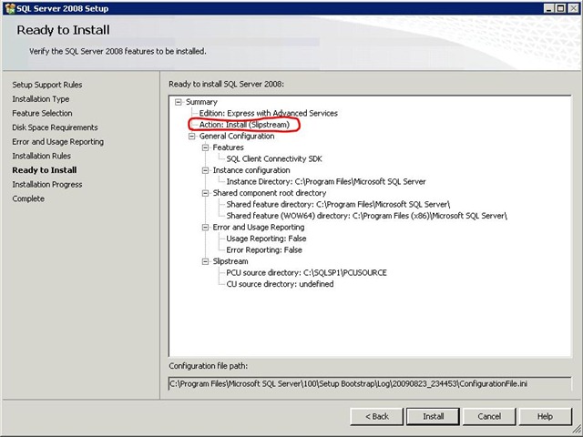Select Feature Selection step
Viewport: 583px width, 437px height.
tap(42, 113)
